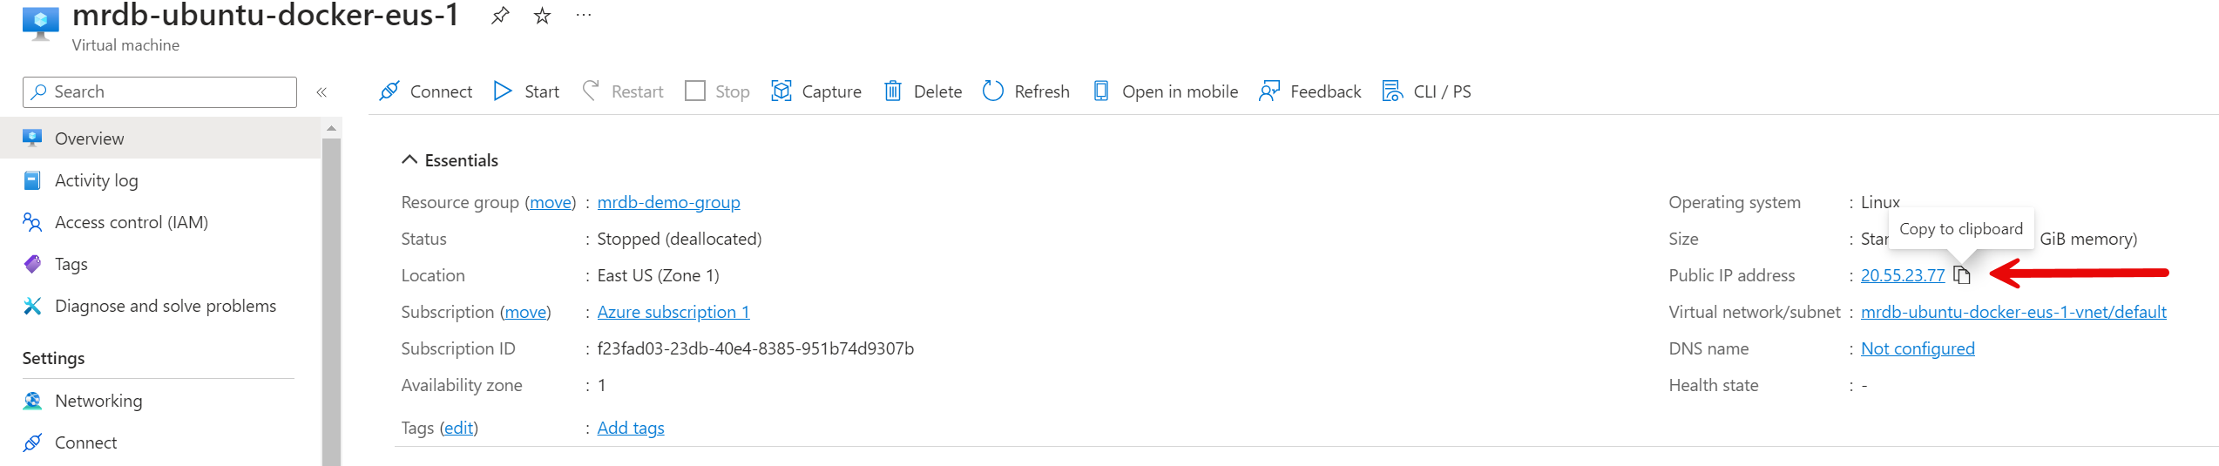Click the Refresh toolbar button

[1026, 91]
